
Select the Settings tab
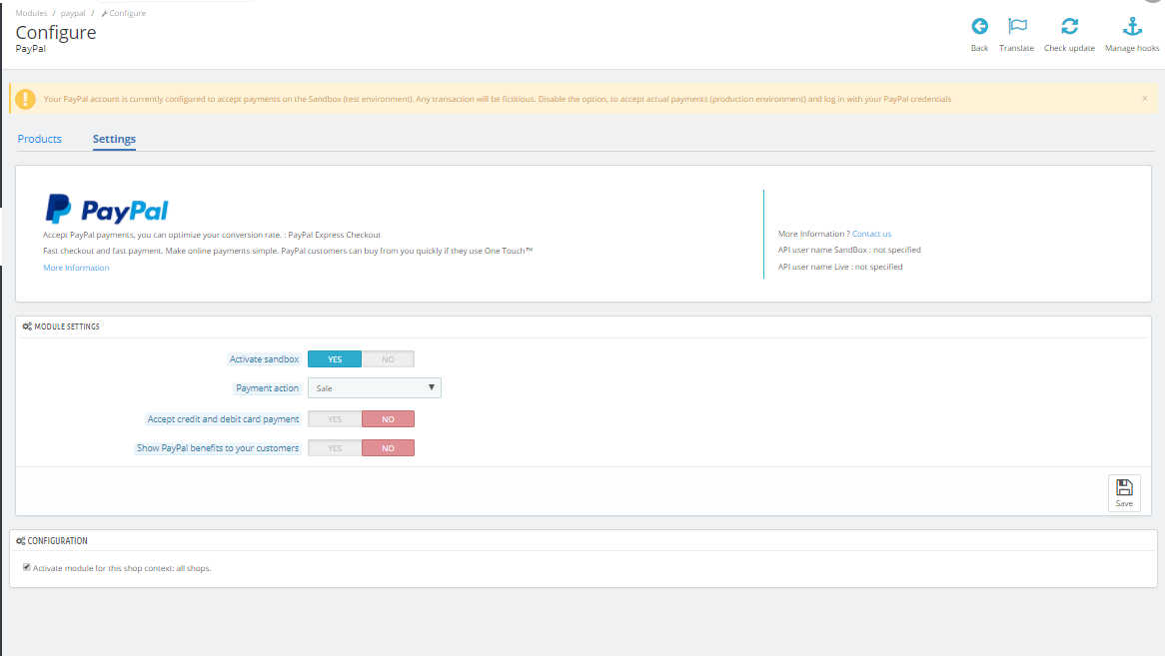coord(115,139)
